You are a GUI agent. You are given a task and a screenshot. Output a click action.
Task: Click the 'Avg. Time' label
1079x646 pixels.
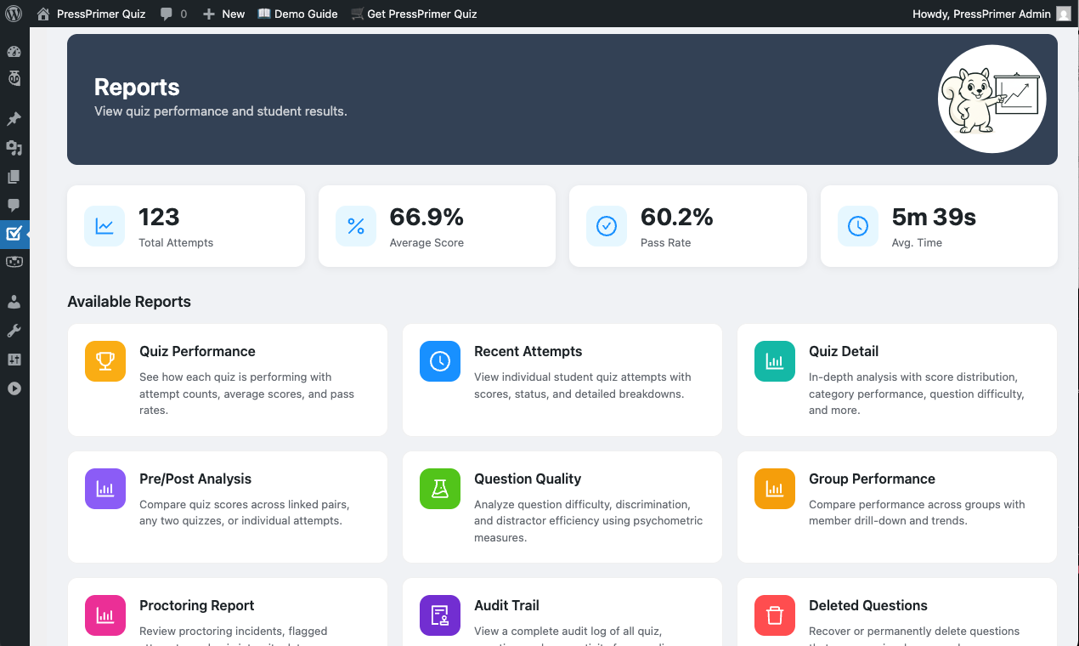(x=917, y=243)
